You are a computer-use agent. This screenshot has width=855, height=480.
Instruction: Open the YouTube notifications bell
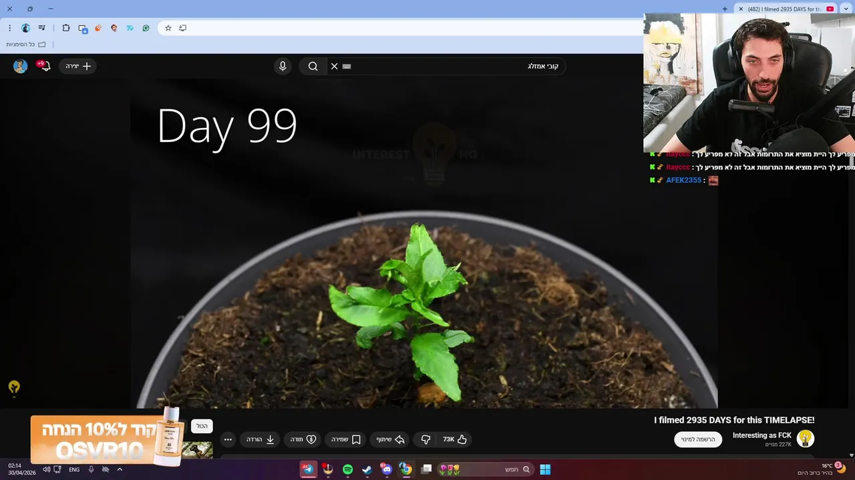tap(45, 66)
